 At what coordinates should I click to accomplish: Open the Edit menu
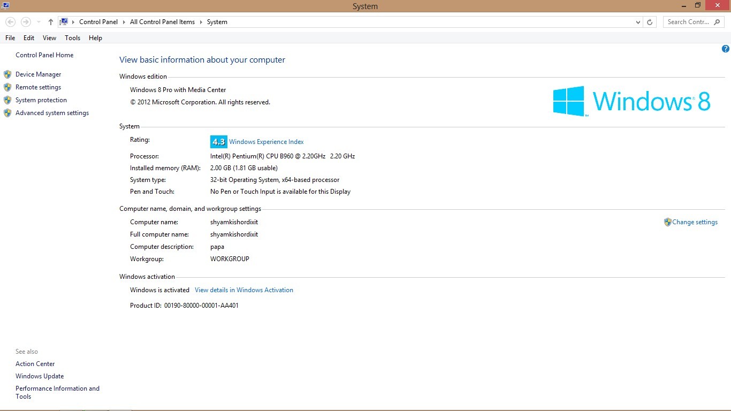[29, 38]
